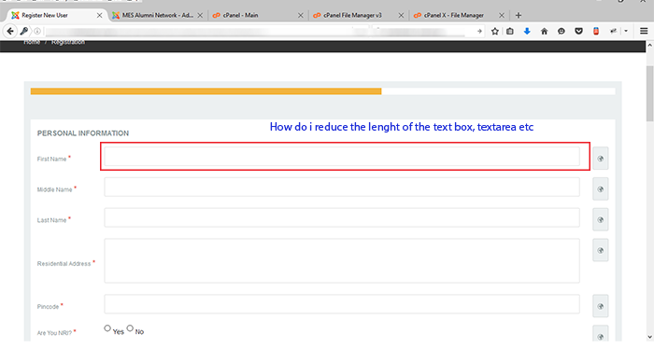Screen dimensions: 654x348
Task: Bookmark this page with the star icon
Action: (x=494, y=31)
